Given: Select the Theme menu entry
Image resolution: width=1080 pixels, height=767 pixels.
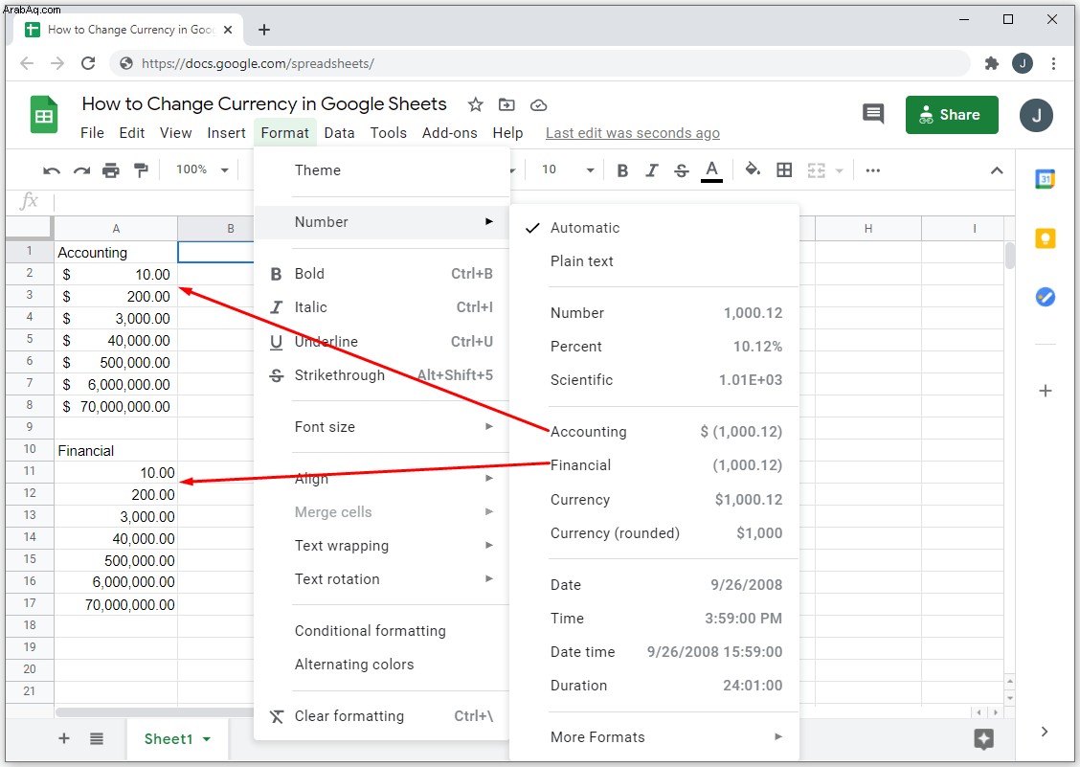Looking at the screenshot, I should pyautogui.click(x=382, y=170).
